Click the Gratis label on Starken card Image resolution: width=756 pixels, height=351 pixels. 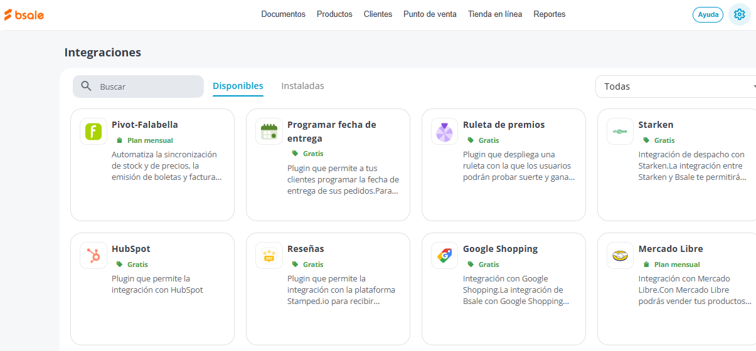[664, 140]
